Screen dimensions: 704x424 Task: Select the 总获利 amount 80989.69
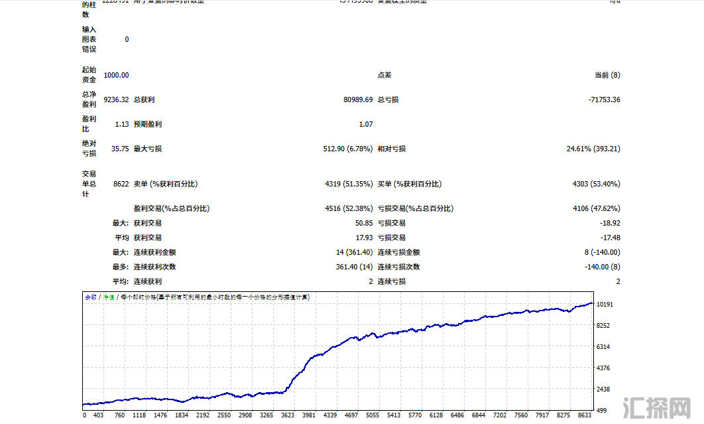coord(358,100)
